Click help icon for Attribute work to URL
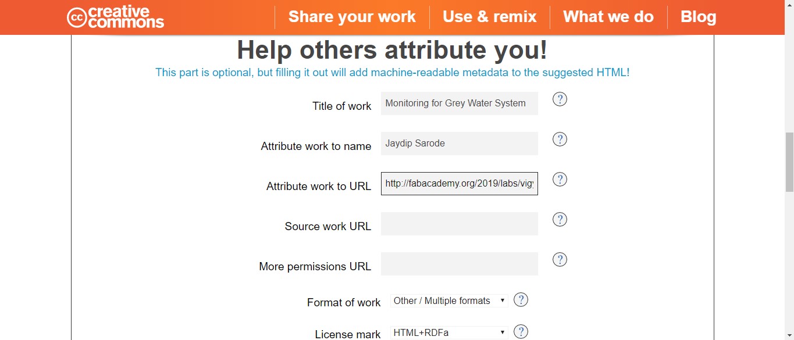 560,180
